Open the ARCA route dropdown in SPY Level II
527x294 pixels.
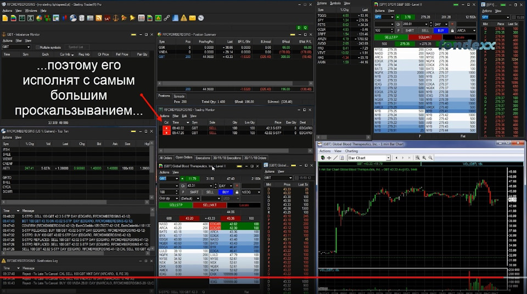click(x=474, y=31)
